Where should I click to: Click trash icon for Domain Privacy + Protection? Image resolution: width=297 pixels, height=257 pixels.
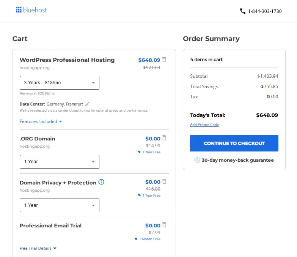(164, 181)
